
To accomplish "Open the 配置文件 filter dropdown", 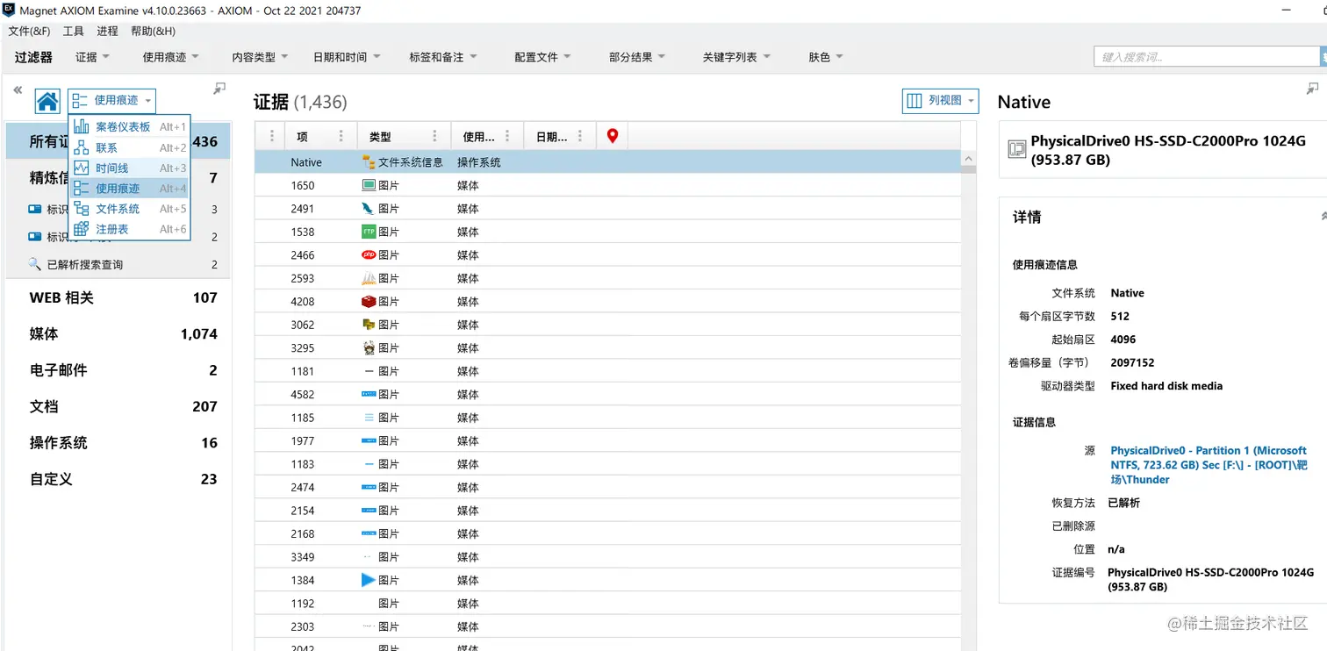I will (x=542, y=57).
